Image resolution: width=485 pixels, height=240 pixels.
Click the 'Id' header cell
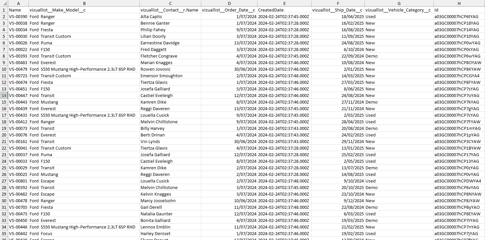[459, 10]
